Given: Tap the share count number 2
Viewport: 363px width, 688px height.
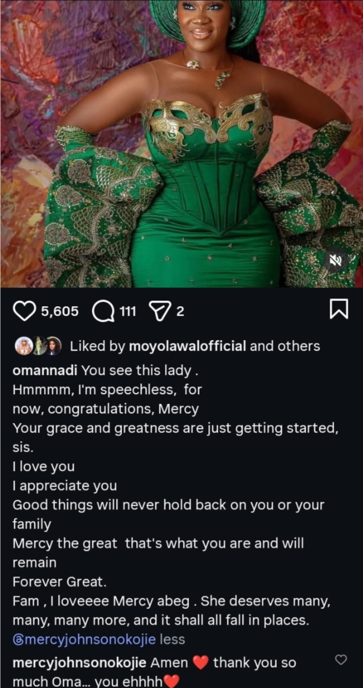Looking at the screenshot, I should click(180, 311).
